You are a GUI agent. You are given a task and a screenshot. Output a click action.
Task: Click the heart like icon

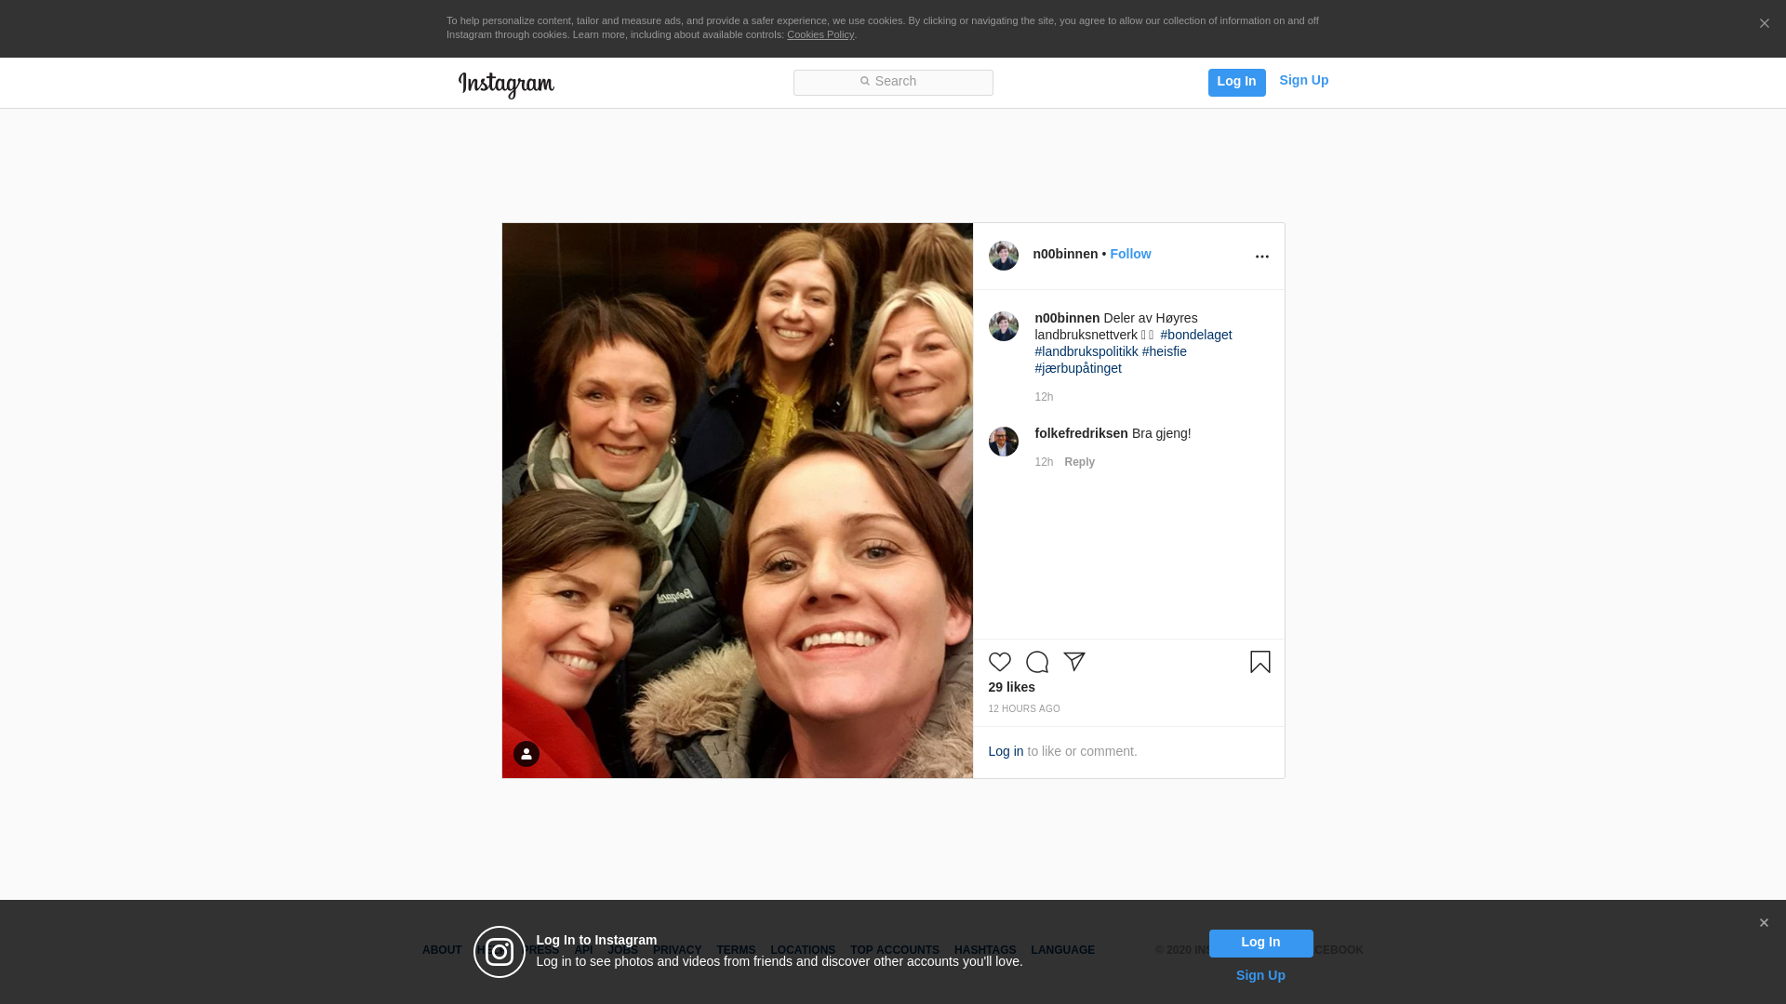point(999,662)
